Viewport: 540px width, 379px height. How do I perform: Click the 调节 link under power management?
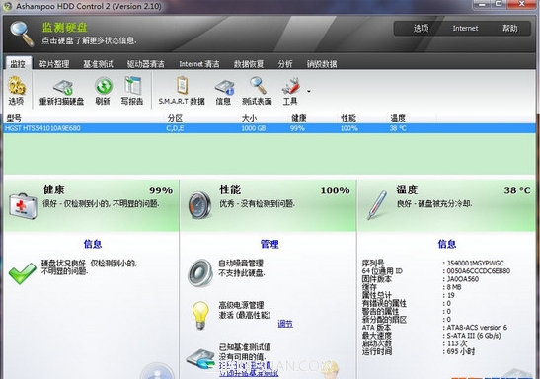coord(285,324)
